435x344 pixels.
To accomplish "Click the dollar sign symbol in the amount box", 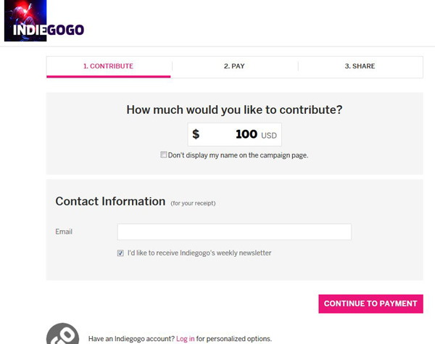I will [x=196, y=134].
